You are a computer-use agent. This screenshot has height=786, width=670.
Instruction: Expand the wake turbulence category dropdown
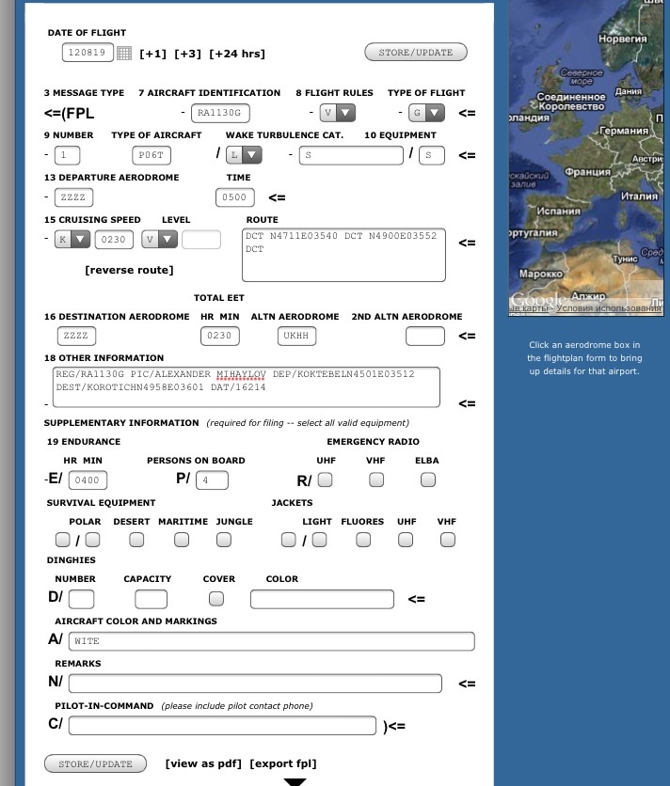tap(243, 155)
